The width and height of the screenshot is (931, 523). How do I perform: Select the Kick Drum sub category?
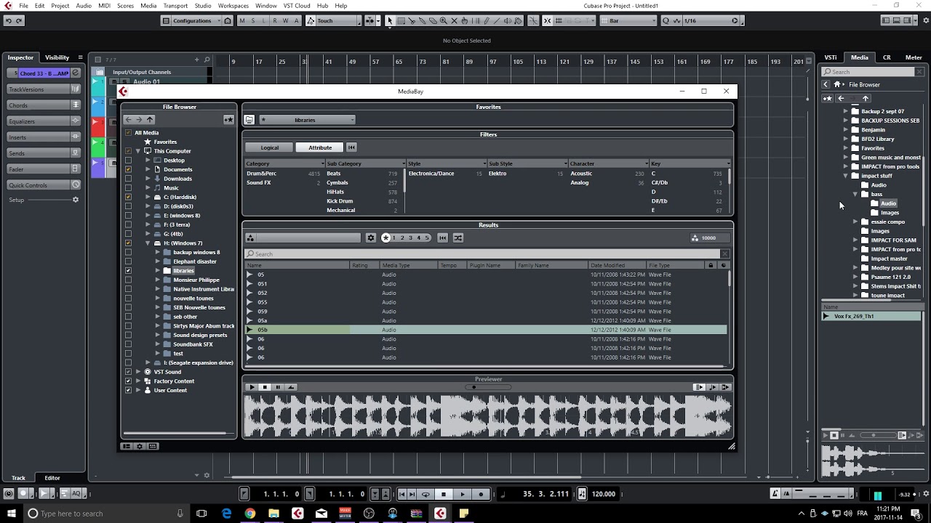click(340, 201)
